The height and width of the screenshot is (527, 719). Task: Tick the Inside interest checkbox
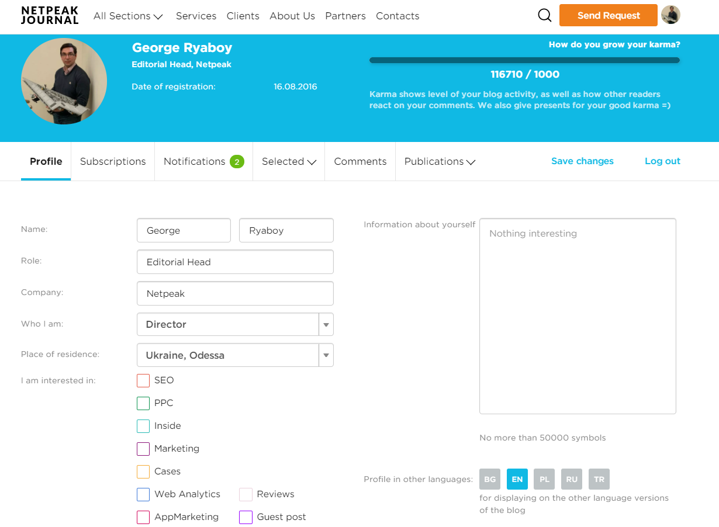(143, 426)
